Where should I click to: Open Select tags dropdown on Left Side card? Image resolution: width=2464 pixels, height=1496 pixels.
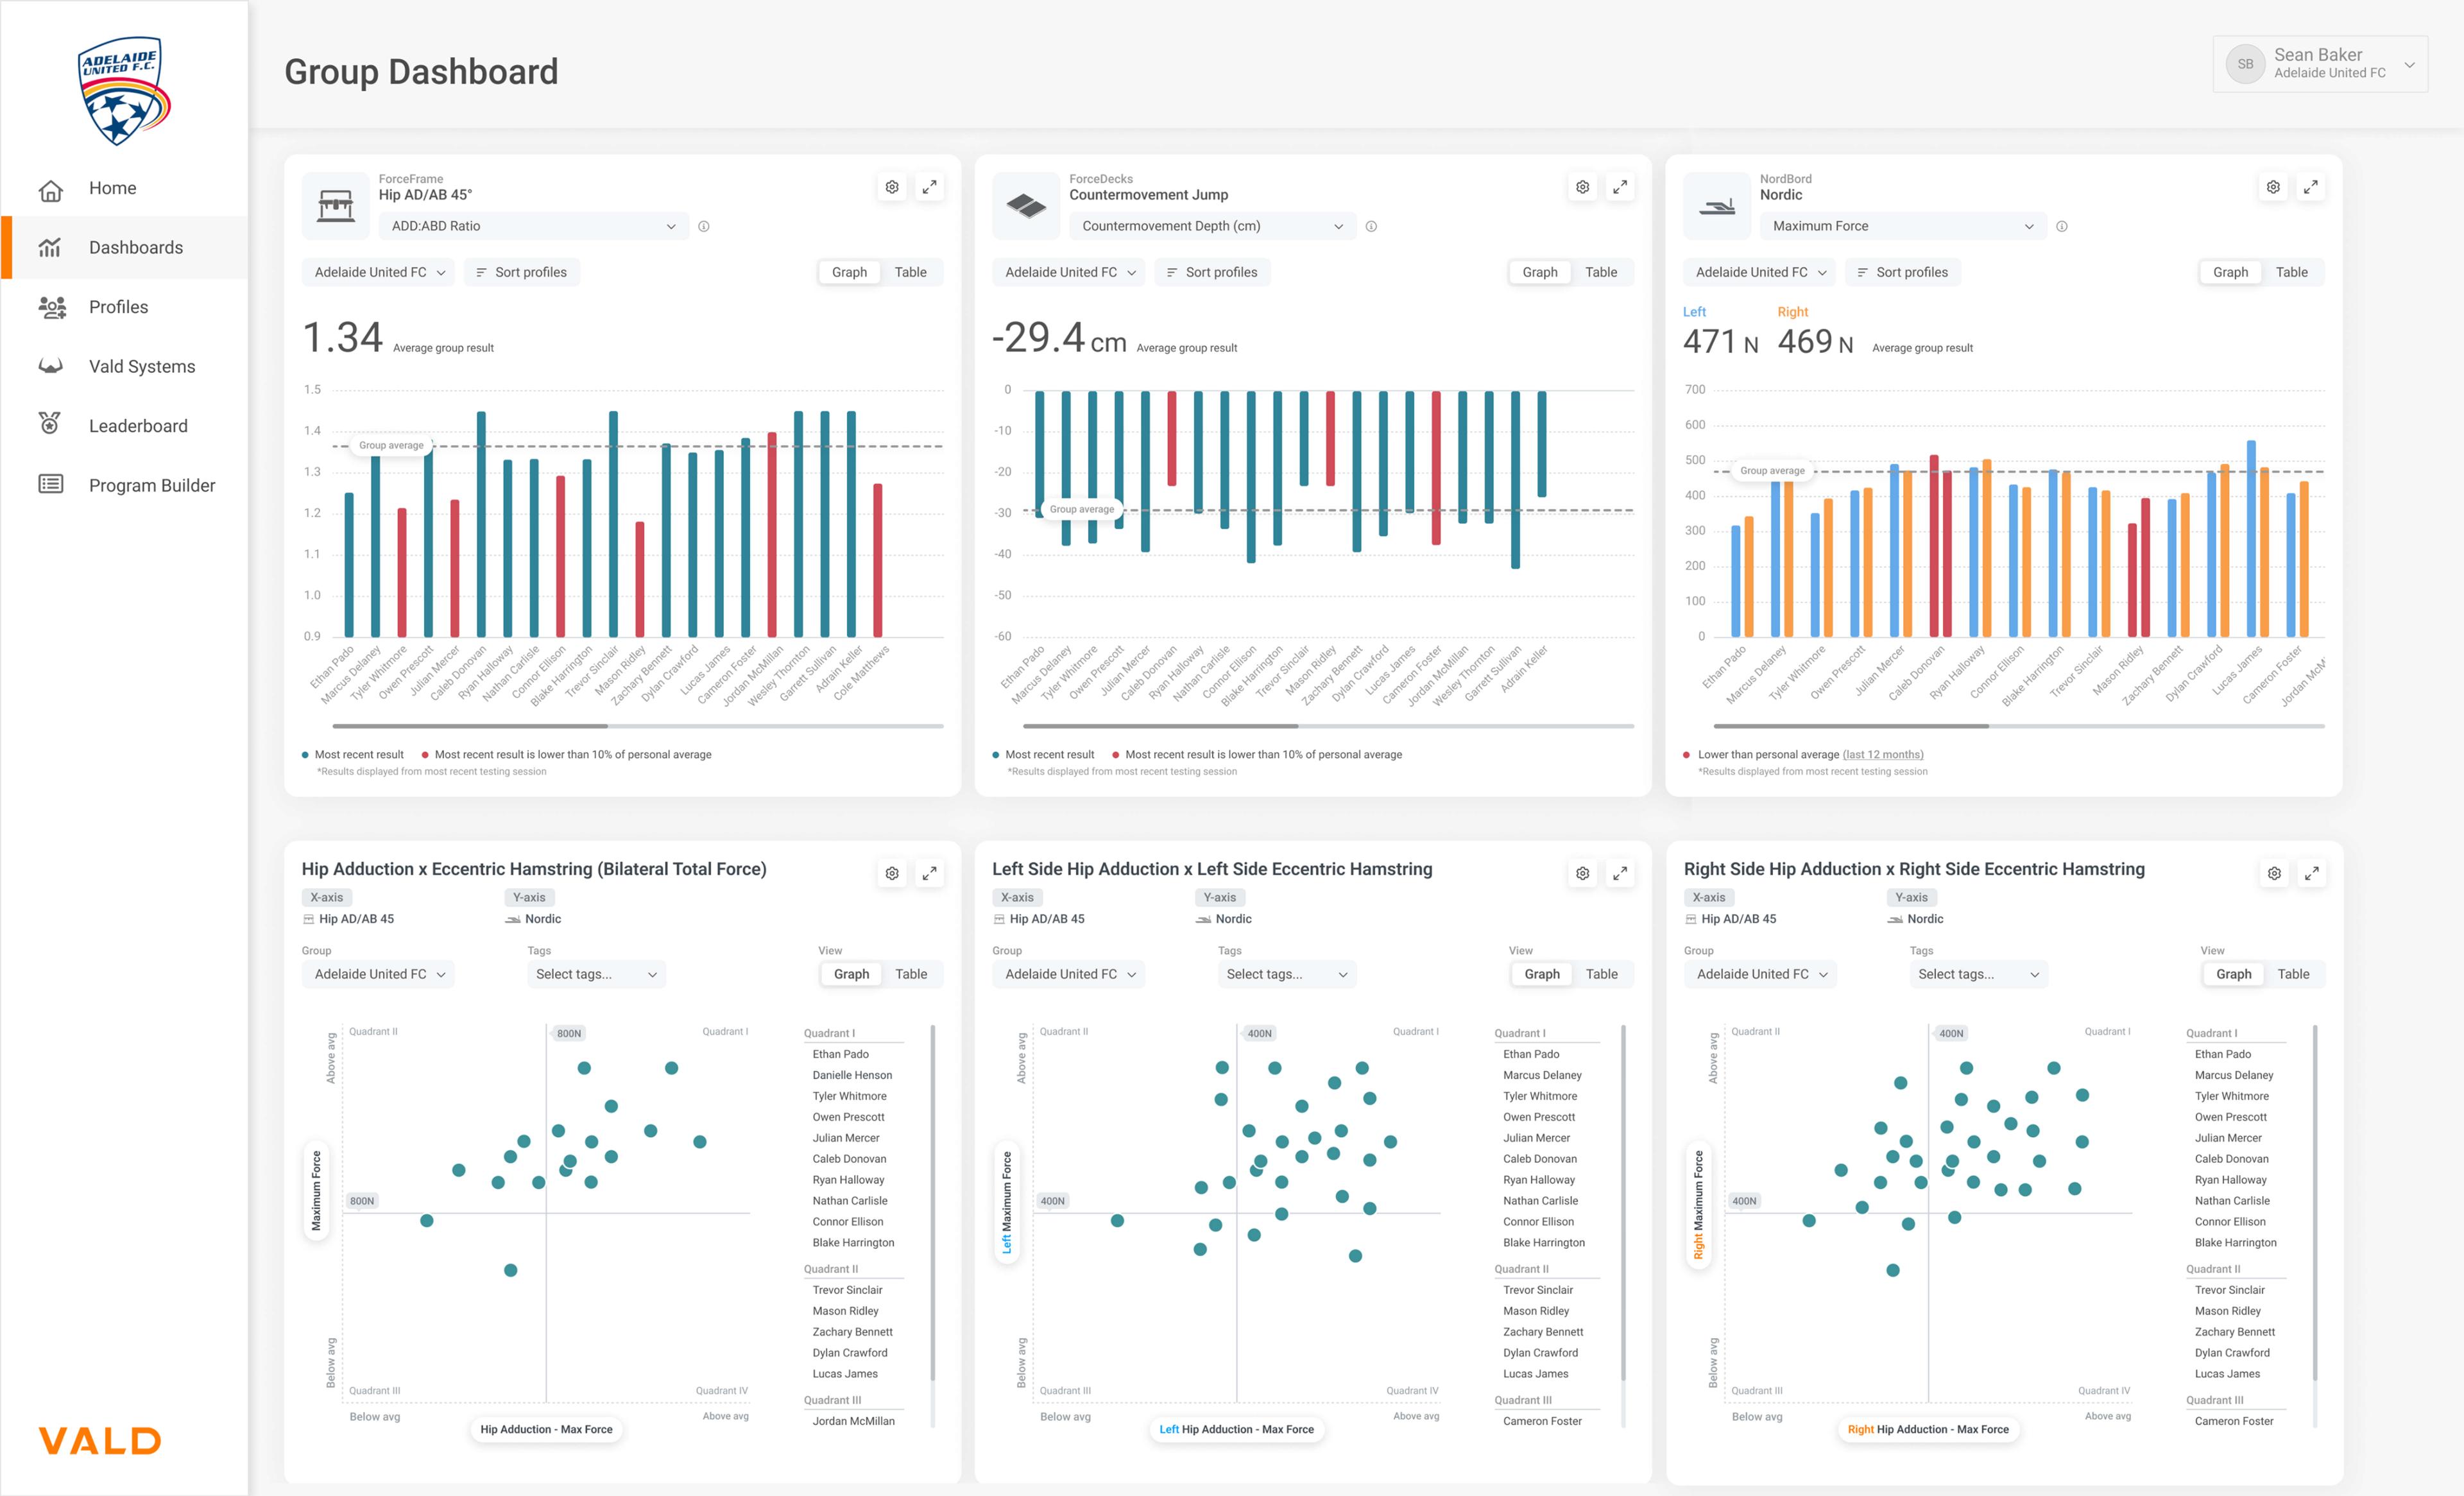coord(1287,974)
